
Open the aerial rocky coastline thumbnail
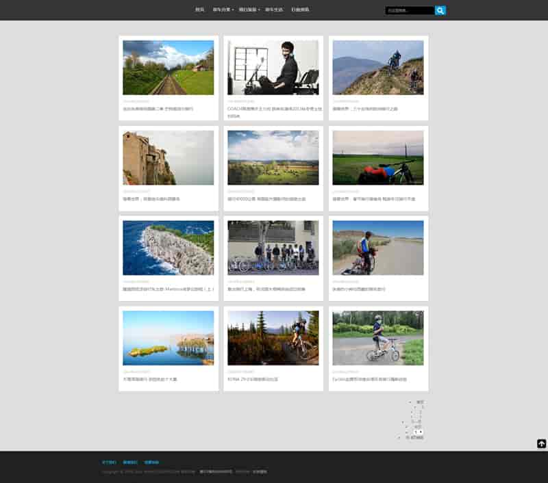point(168,248)
